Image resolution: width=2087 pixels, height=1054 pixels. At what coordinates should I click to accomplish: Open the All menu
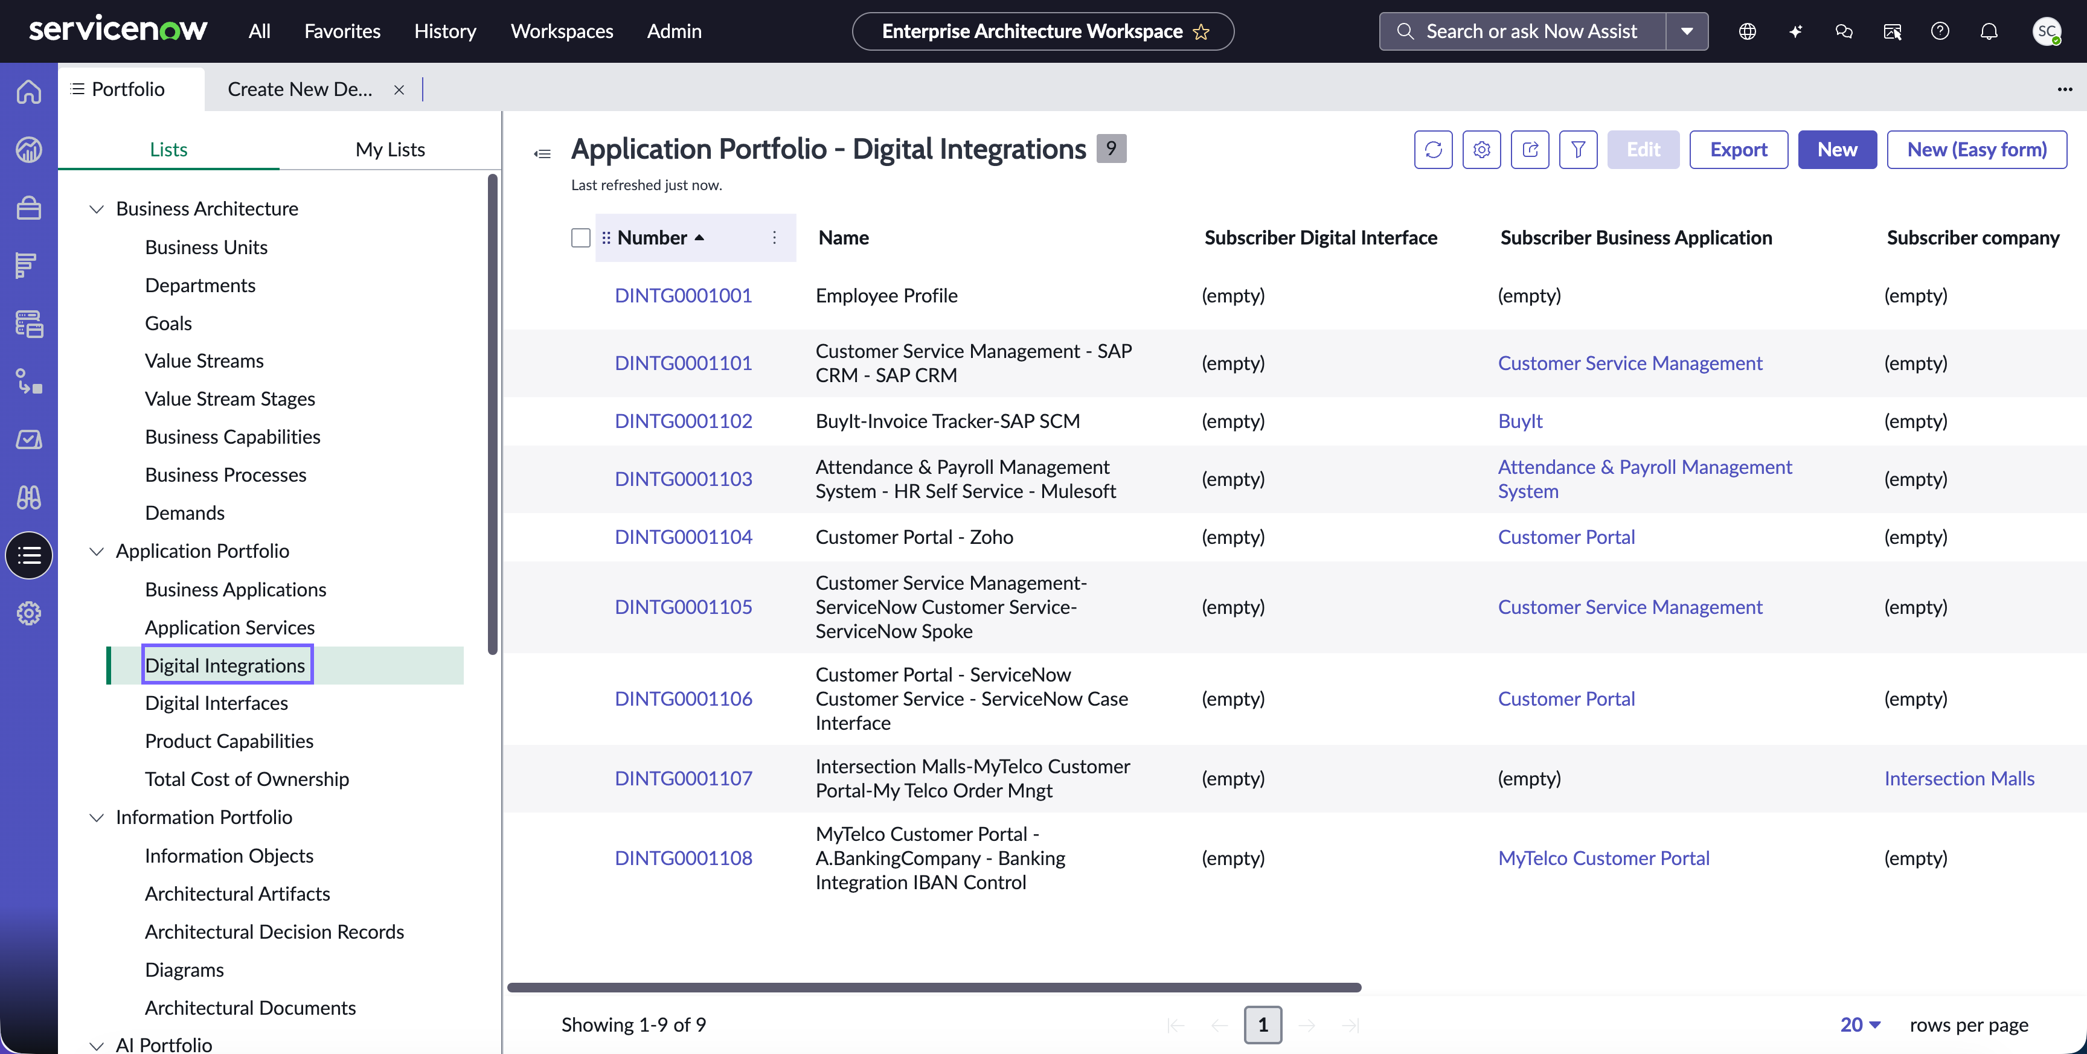click(x=259, y=31)
